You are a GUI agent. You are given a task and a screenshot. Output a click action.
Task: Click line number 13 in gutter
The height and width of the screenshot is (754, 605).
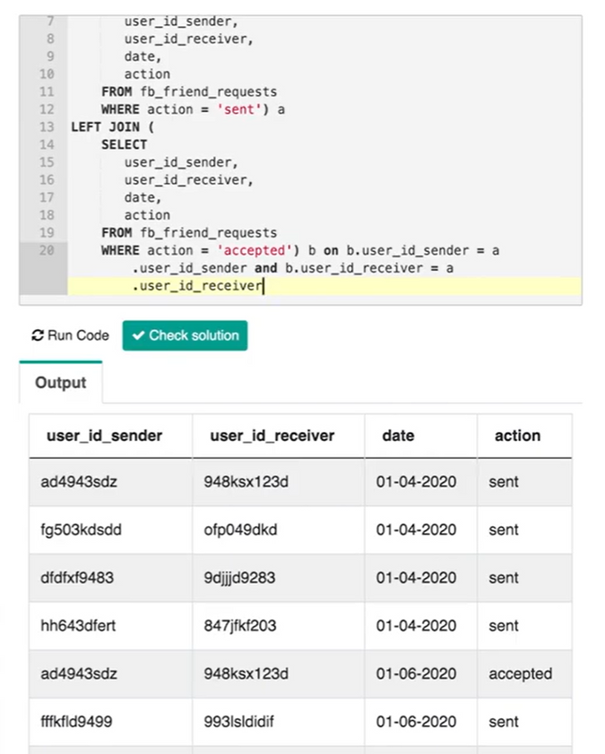coord(47,127)
